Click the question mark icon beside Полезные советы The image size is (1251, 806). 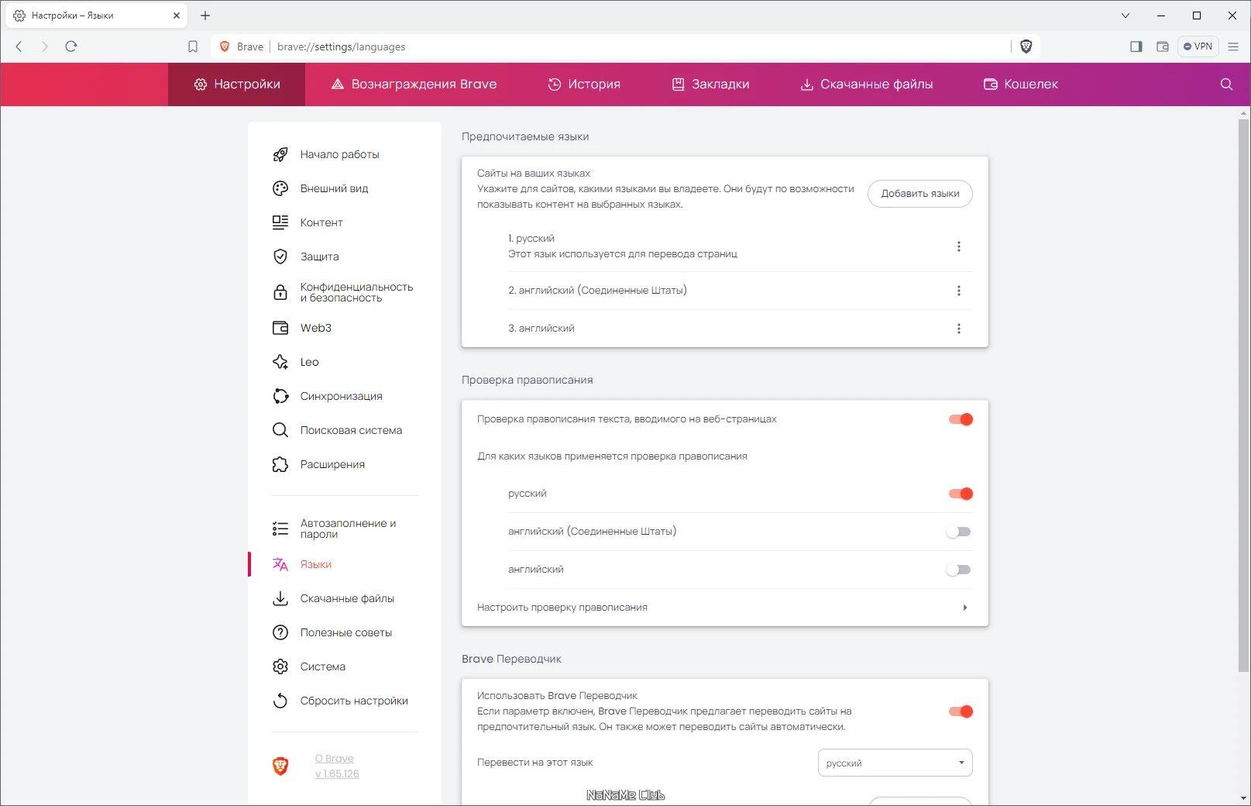tap(280, 632)
